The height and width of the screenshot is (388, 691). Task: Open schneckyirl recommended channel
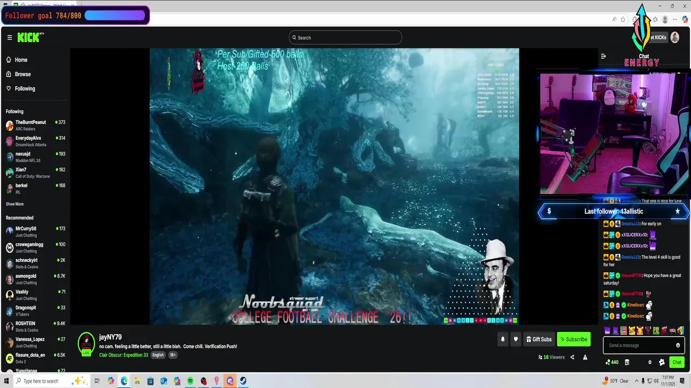pyautogui.click(x=35, y=263)
